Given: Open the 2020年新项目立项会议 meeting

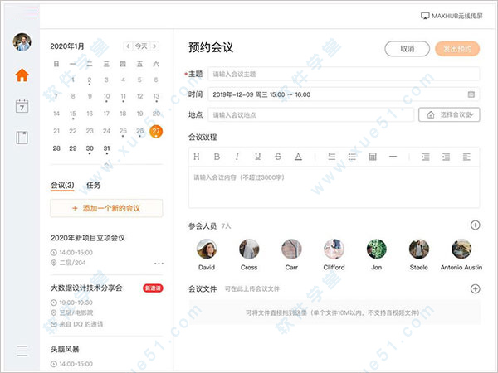Looking at the screenshot, I should click(88, 238).
